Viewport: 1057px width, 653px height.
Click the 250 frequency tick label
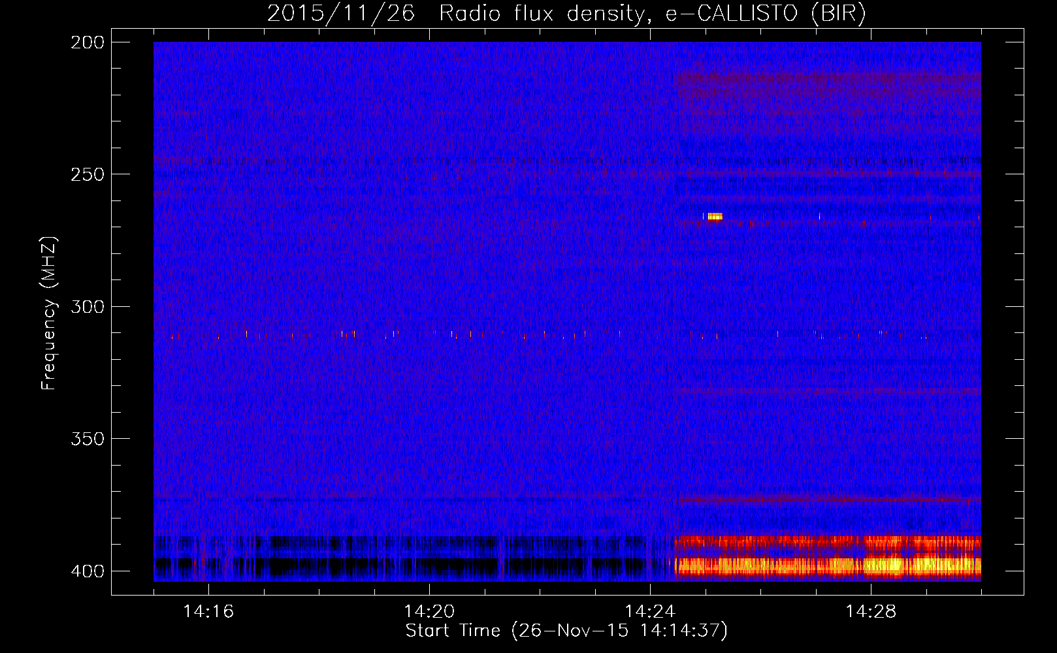coord(87,174)
